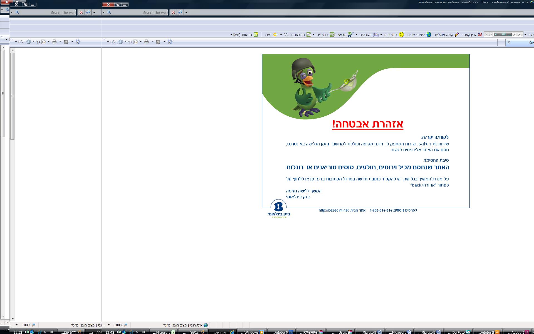Expand the כלים tools menu in the main window
The image size is (534, 334).
(x=114, y=42)
